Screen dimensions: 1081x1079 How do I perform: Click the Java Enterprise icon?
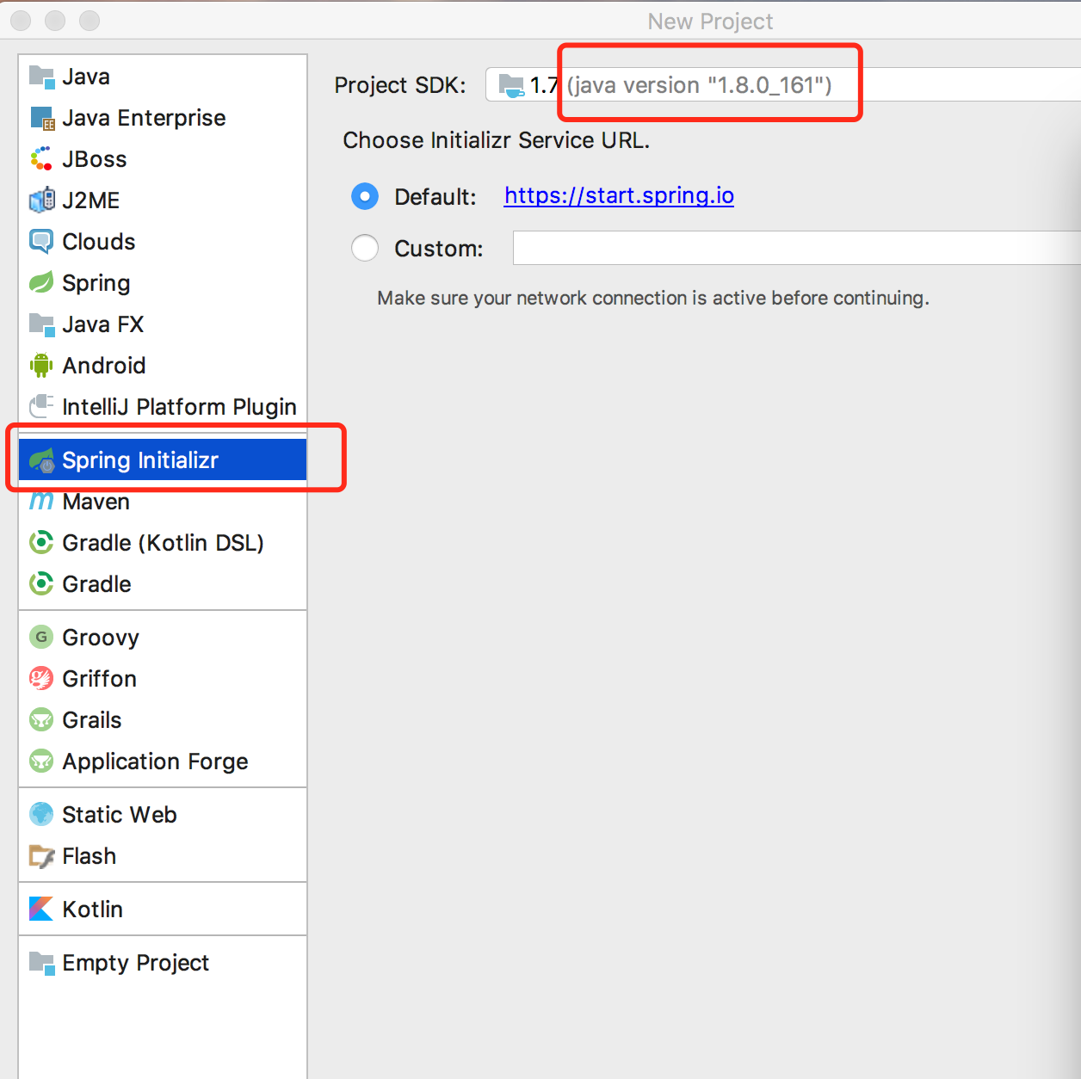point(41,118)
